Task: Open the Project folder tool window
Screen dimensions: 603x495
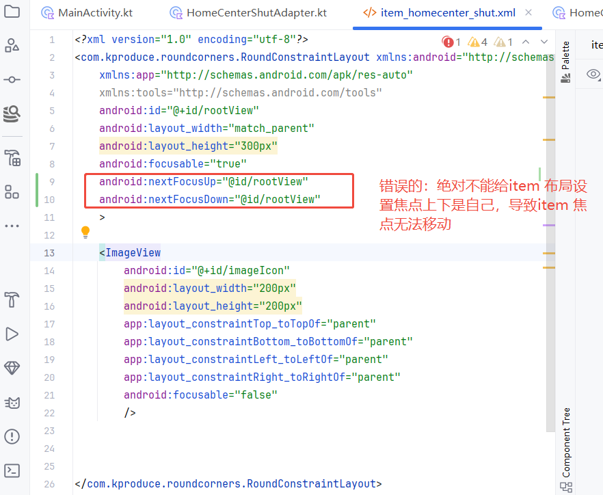Action: pyautogui.click(x=12, y=12)
